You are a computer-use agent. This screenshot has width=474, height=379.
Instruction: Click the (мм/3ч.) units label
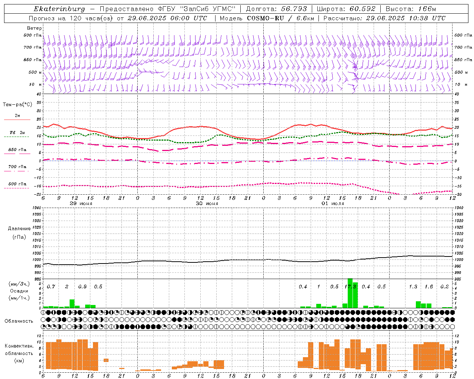[x=19, y=284]
